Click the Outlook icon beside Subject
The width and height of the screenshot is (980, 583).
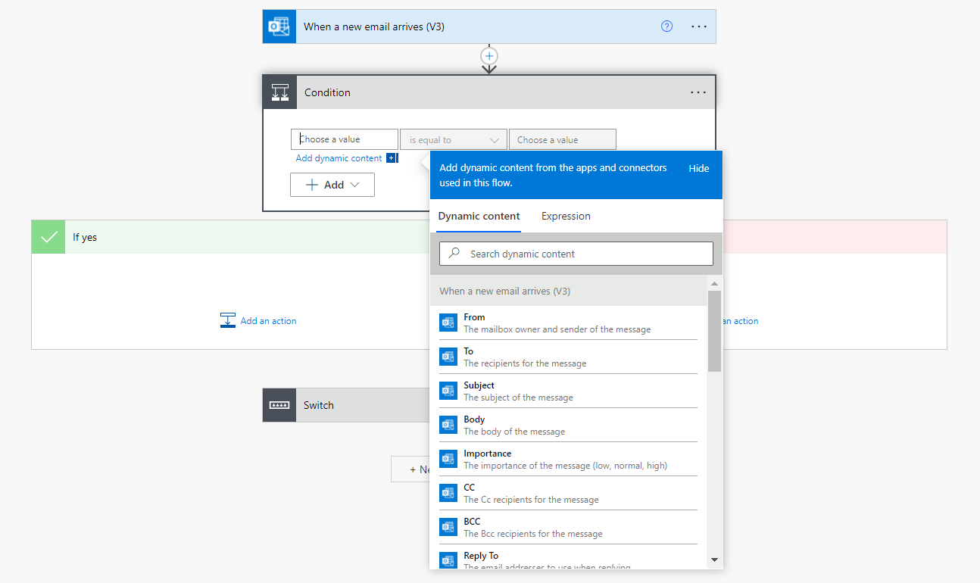[x=448, y=391]
